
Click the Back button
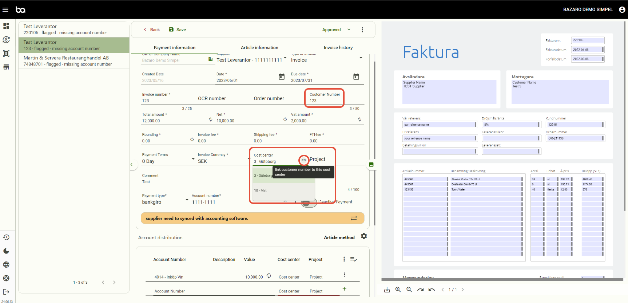(x=151, y=30)
